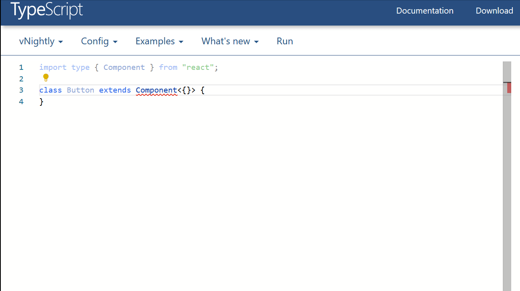Click line number 4 in the gutter
The height and width of the screenshot is (291, 520).
pyautogui.click(x=21, y=102)
